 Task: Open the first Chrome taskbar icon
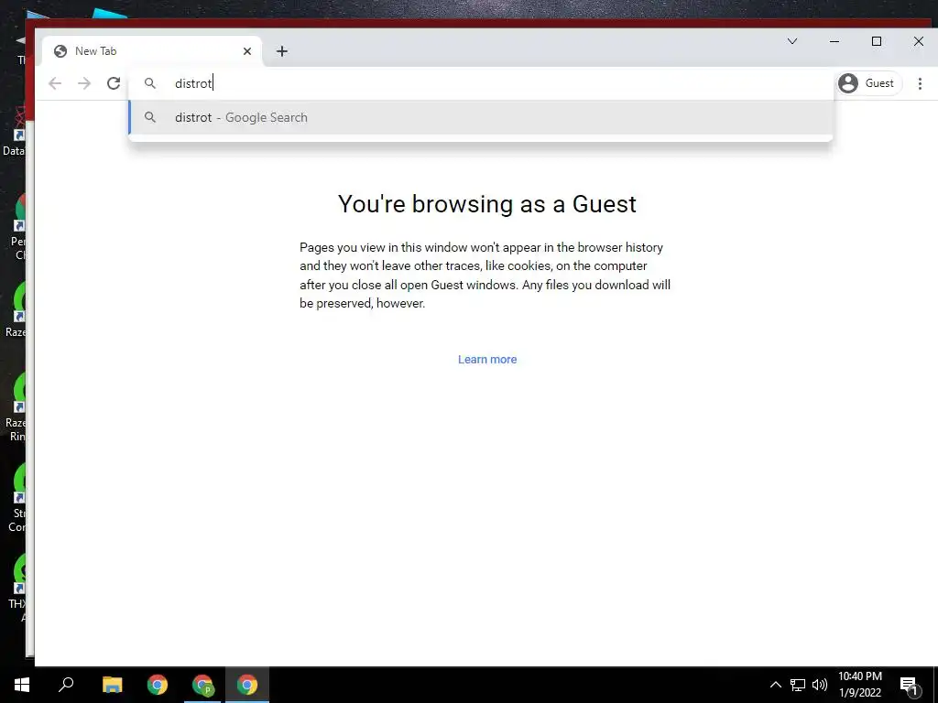(x=158, y=685)
